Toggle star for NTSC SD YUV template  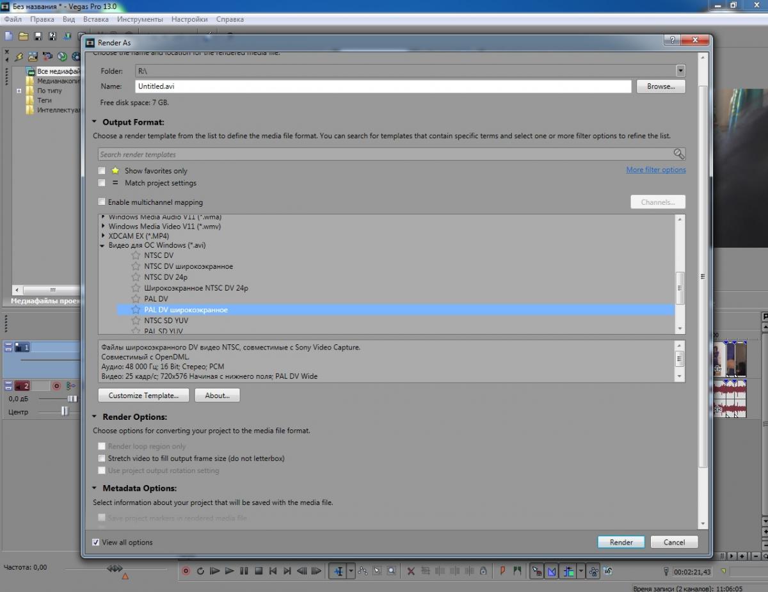(135, 321)
